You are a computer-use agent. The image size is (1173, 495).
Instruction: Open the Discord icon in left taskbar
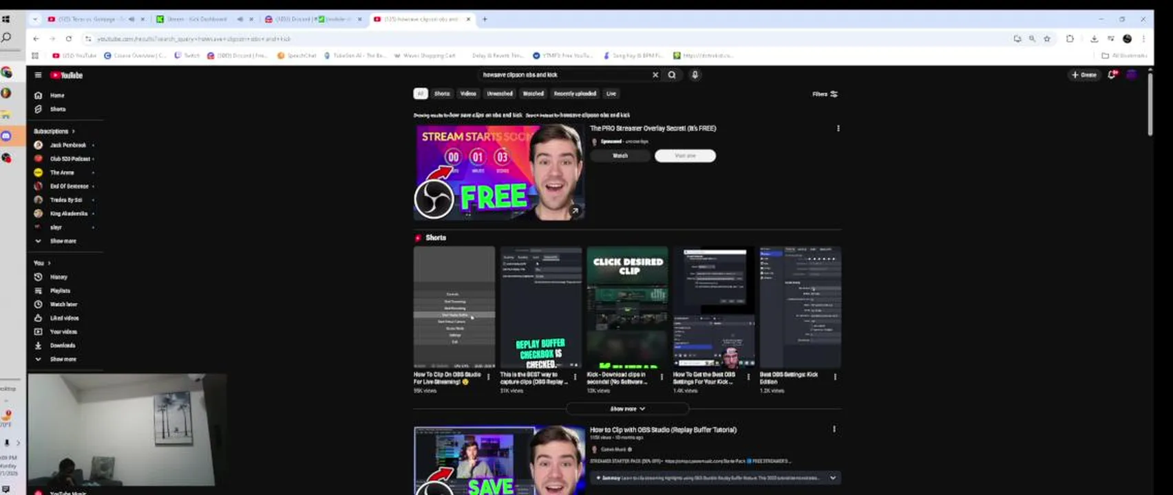[x=6, y=136]
